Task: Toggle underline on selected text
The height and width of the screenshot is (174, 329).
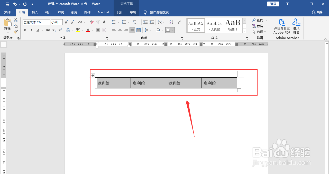Action: pyautogui.click(x=37, y=30)
